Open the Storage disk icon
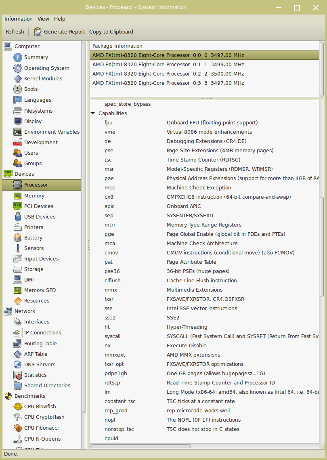Screen dimensions: 327x460 coord(18,269)
